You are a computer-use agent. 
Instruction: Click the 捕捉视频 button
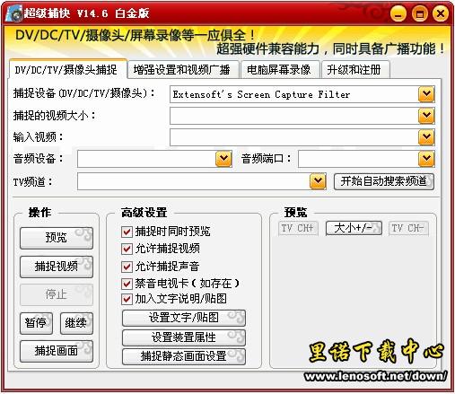[x=57, y=267]
